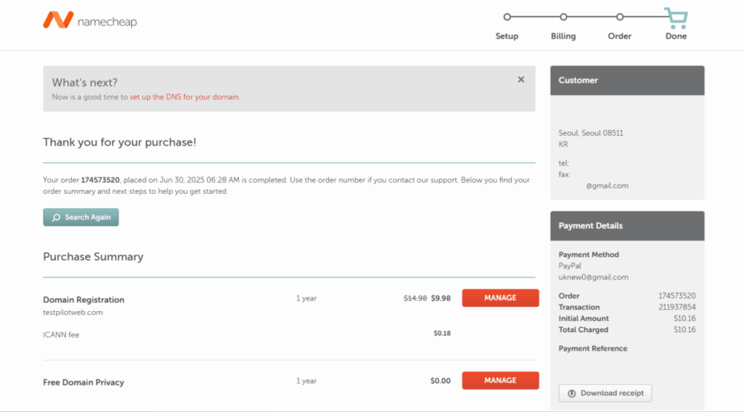Screen dimensions: 744x412
Task: Click the shopping cart Done icon
Action: tap(676, 17)
